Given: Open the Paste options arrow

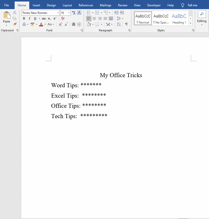Looking at the screenshot, I should click(6, 26).
